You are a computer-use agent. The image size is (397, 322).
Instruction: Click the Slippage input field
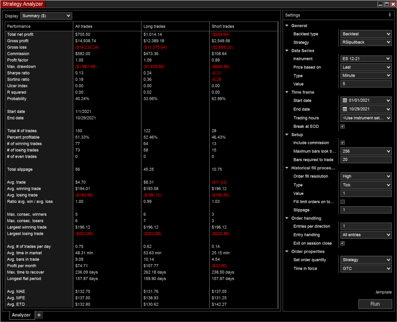coord(366,210)
